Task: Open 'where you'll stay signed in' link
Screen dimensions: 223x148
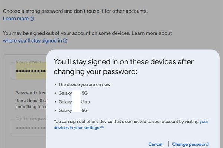Action: click(x=32, y=41)
